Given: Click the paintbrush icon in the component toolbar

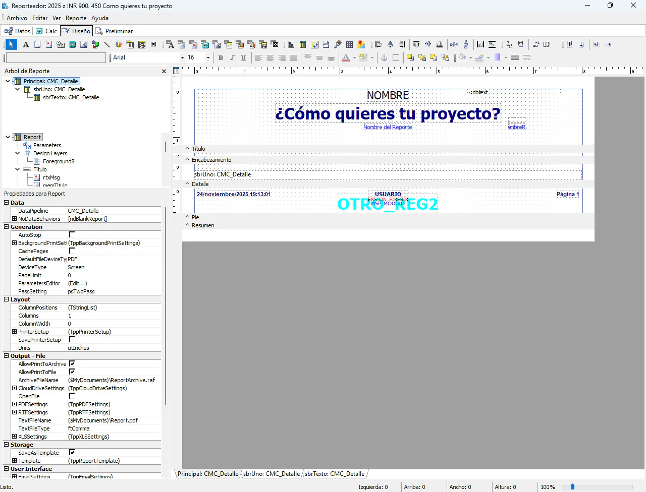Looking at the screenshot, I should click(338, 44).
